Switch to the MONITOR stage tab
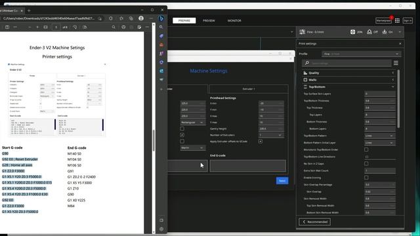This screenshot has height=236, width=420. click(234, 20)
